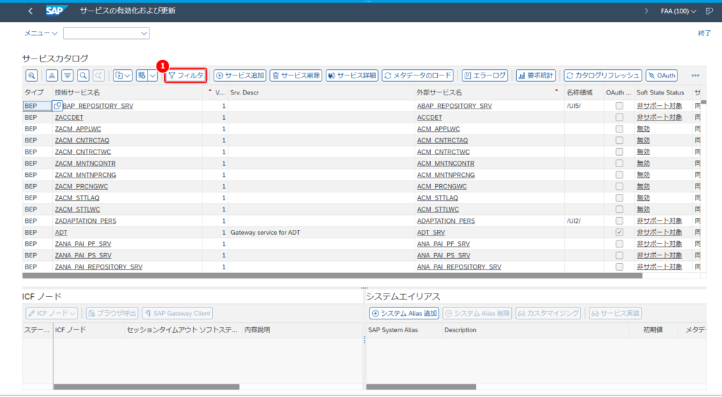Viewport: 722px width, 397px height.
Task: Open 要求統計 request statistics
Action: (536, 75)
